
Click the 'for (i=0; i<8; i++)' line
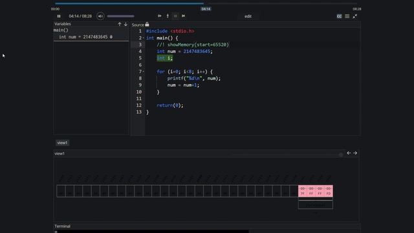tap(184, 72)
